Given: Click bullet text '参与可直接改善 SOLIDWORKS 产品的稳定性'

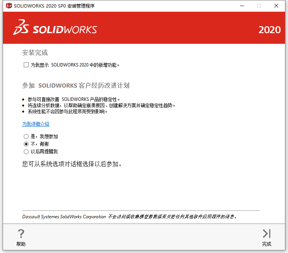Looking at the screenshot, I should (74, 99).
